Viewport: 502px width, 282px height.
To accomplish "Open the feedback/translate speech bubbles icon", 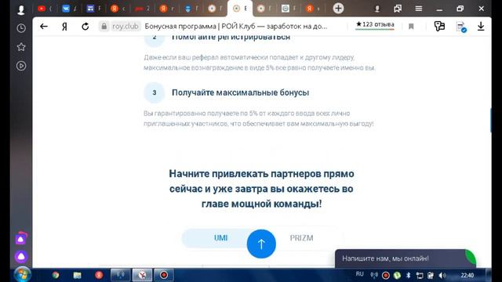I will pos(439,26).
